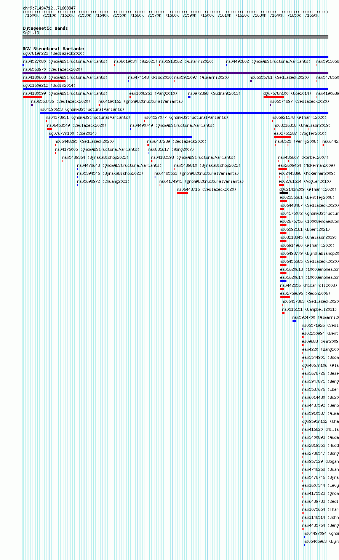The height and width of the screenshot is (560, 339).
Task: Click the blue square under nsv5924700
Action: coord(294,321)
